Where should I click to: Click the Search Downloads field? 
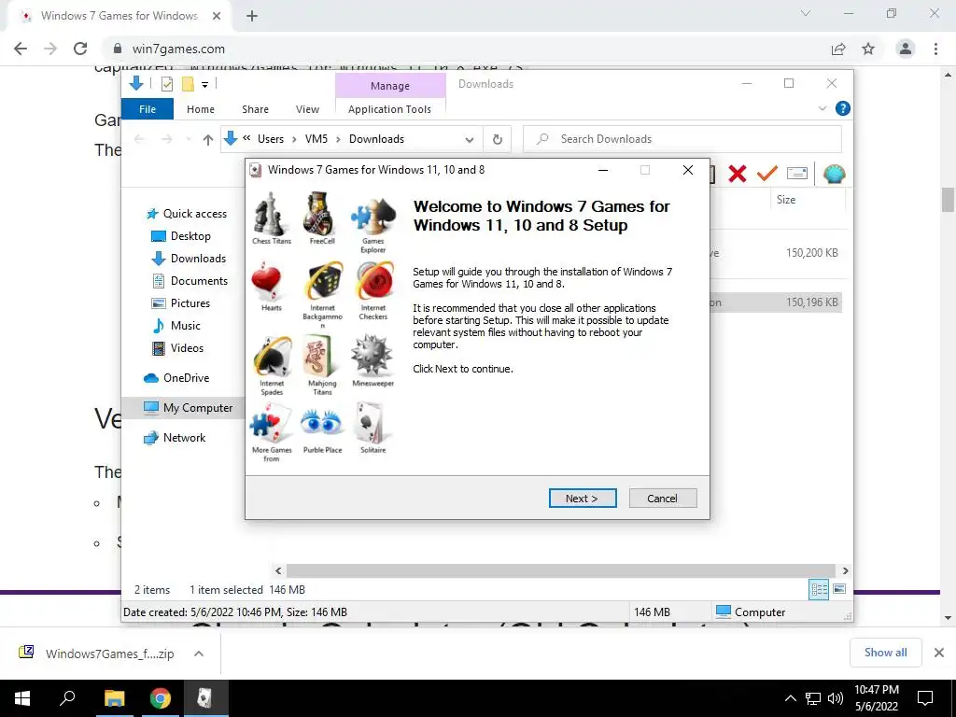click(x=682, y=139)
